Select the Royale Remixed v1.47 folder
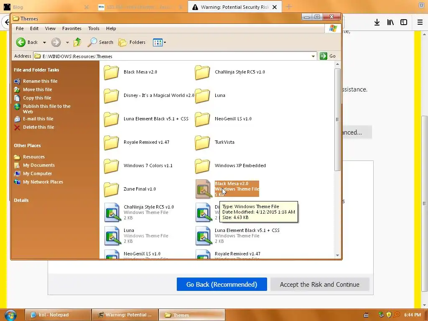The image size is (428, 321). pos(137,143)
